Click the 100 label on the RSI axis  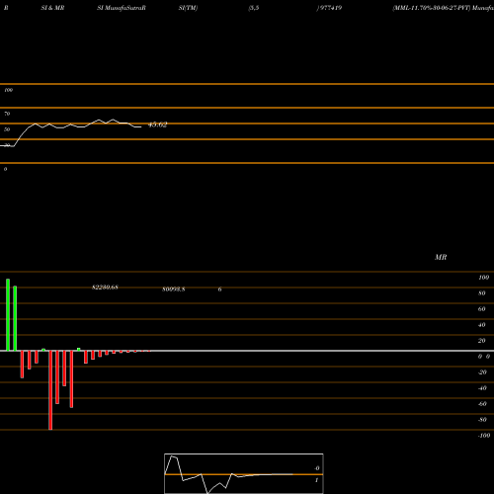tap(9, 90)
